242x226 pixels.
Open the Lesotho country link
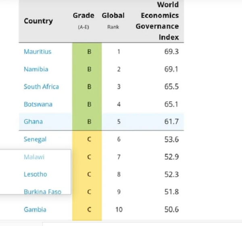point(35,174)
